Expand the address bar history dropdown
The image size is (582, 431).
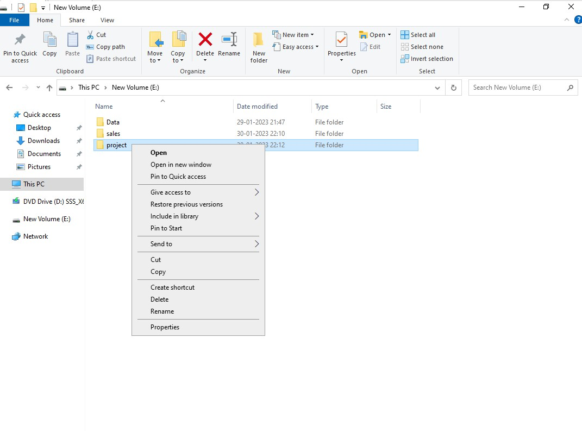click(437, 88)
